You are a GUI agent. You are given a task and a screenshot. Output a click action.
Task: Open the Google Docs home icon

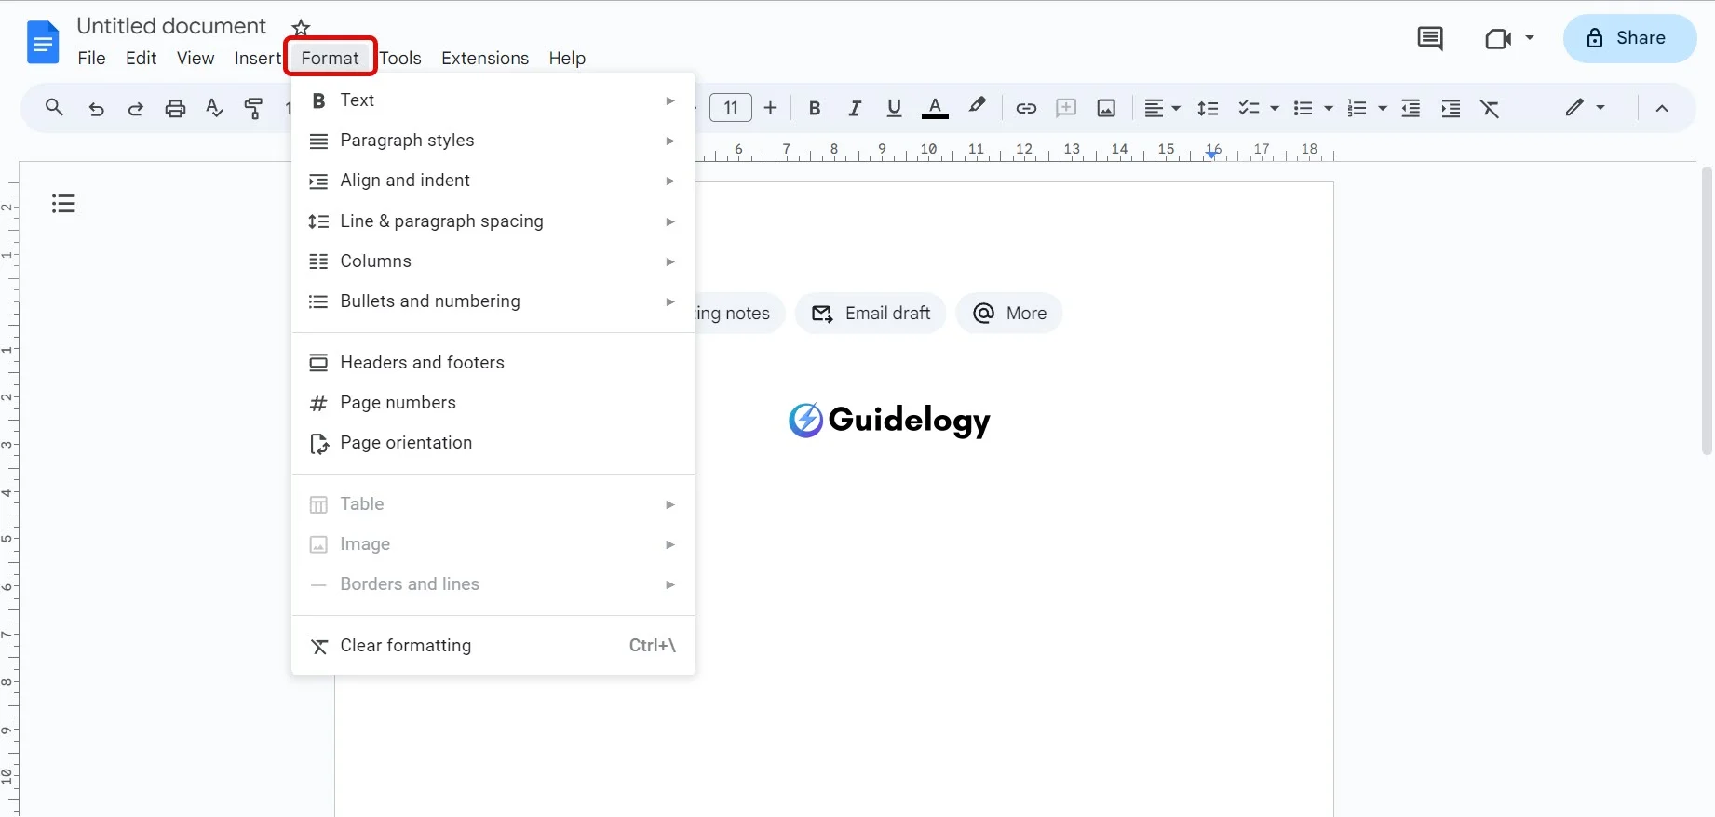[43, 43]
